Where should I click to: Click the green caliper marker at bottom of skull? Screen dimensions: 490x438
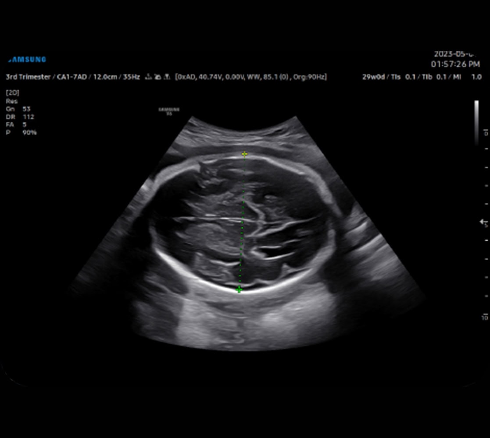[x=239, y=290]
